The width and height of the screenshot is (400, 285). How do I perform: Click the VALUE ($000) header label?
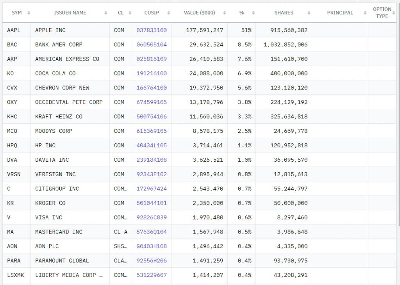pos(199,13)
